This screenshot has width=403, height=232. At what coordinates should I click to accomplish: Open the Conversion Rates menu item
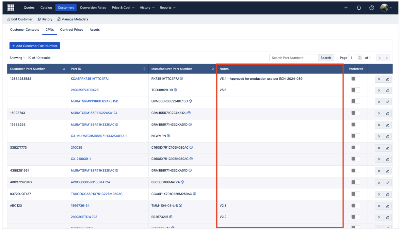click(x=93, y=8)
